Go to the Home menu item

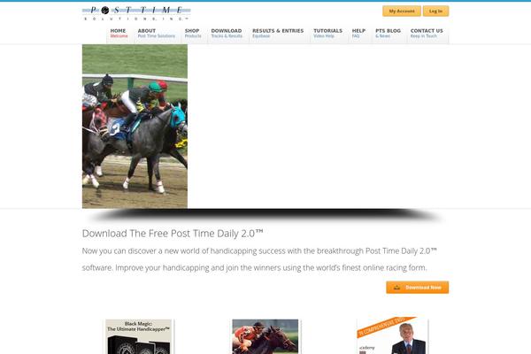click(119, 34)
